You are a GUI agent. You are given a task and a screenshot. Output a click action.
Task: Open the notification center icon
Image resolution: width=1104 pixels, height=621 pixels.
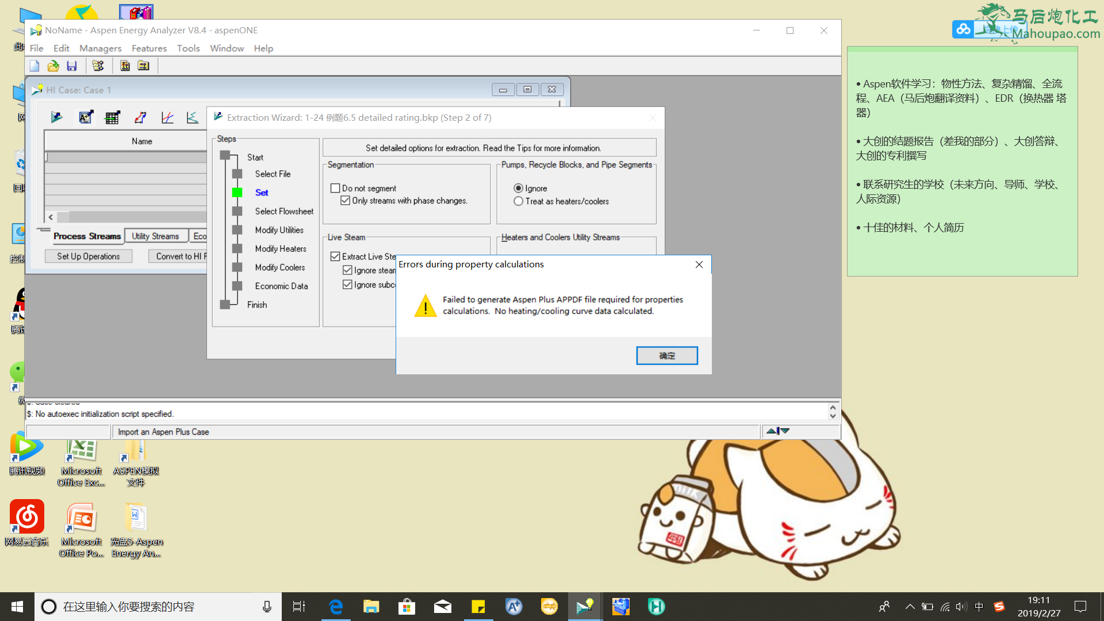tap(1080, 607)
